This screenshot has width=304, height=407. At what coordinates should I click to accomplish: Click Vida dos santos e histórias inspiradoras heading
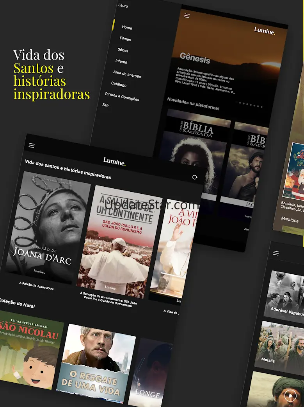click(68, 169)
